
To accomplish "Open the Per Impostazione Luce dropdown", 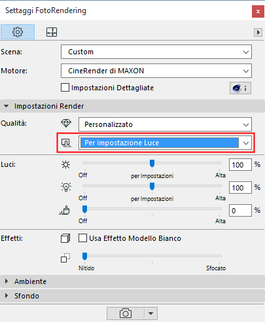I will pos(165,143).
